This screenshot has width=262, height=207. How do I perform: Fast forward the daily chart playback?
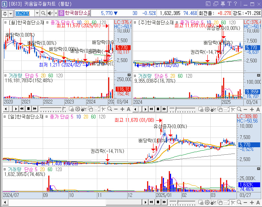[x=164, y=202]
